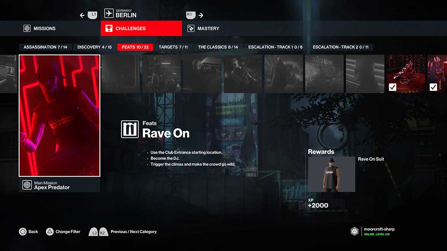Open Mastery via its panel icon
Viewport: 447px width, 251px height.
click(x=191, y=28)
